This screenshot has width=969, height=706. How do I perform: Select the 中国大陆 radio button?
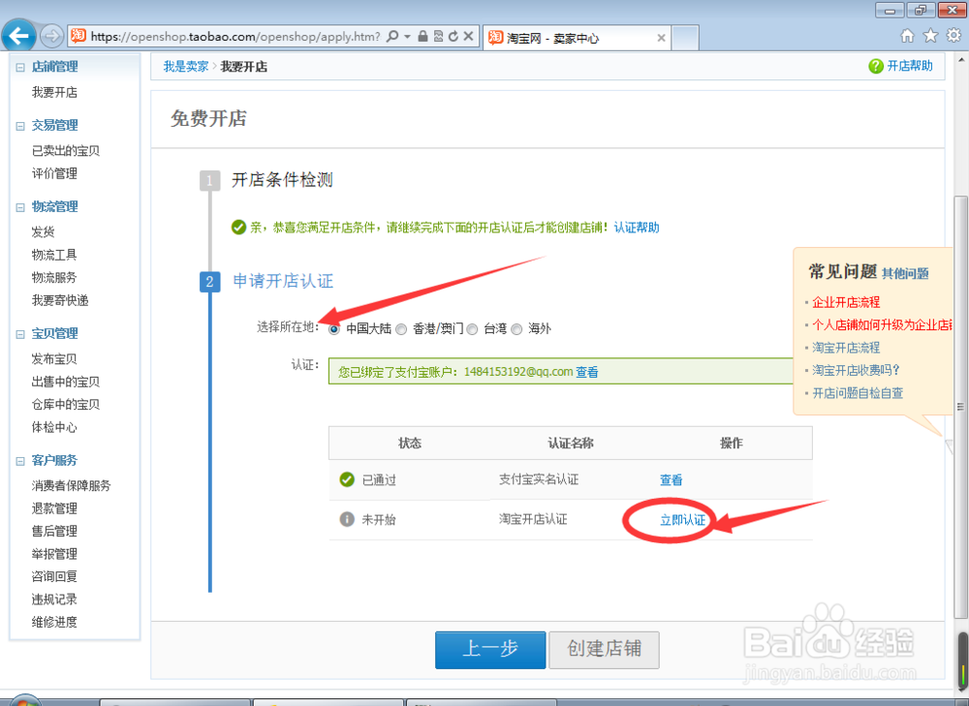[334, 329]
